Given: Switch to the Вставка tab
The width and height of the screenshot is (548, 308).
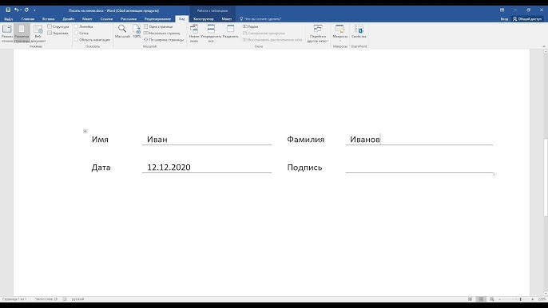Looking at the screenshot, I should 49,19.
